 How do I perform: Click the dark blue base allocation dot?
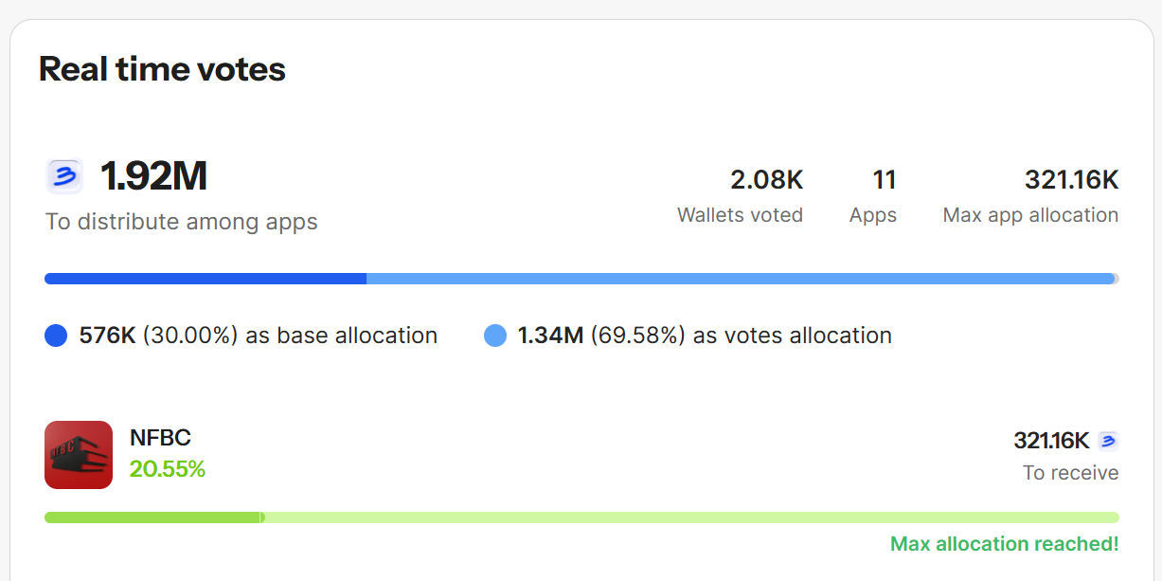pyautogui.click(x=56, y=336)
